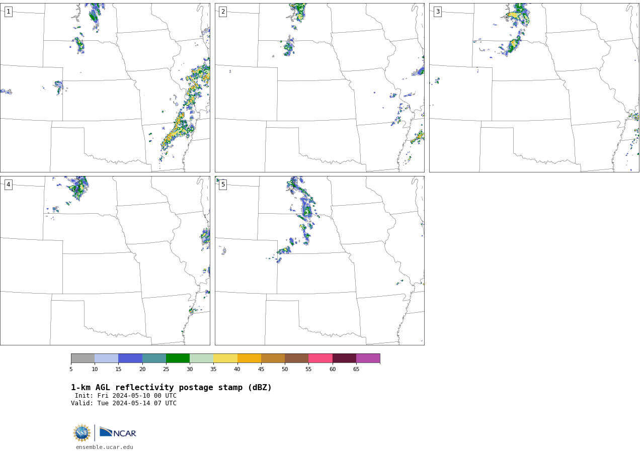This screenshot has width=644, height=453.
Task: Click the light blue 10-15 dBZ swatch
Action: [x=106, y=358]
